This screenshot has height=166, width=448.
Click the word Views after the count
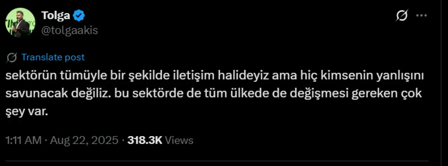(x=179, y=140)
